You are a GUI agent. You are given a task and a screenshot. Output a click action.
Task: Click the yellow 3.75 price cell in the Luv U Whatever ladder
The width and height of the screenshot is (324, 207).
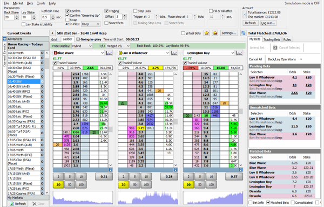141,128
